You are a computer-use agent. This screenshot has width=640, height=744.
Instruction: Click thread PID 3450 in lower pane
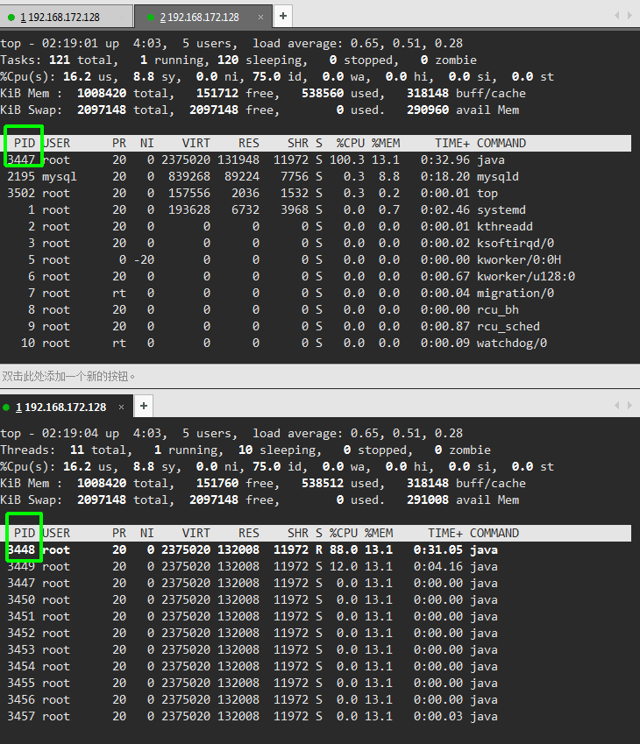21,599
